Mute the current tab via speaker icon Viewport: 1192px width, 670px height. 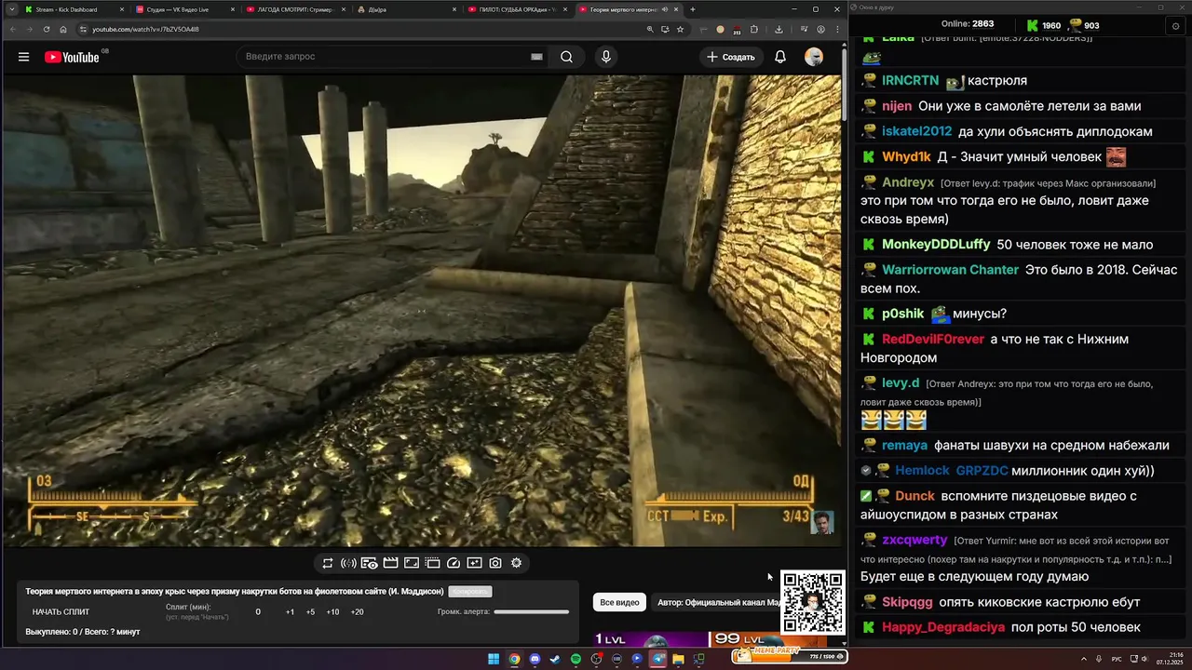click(x=663, y=9)
